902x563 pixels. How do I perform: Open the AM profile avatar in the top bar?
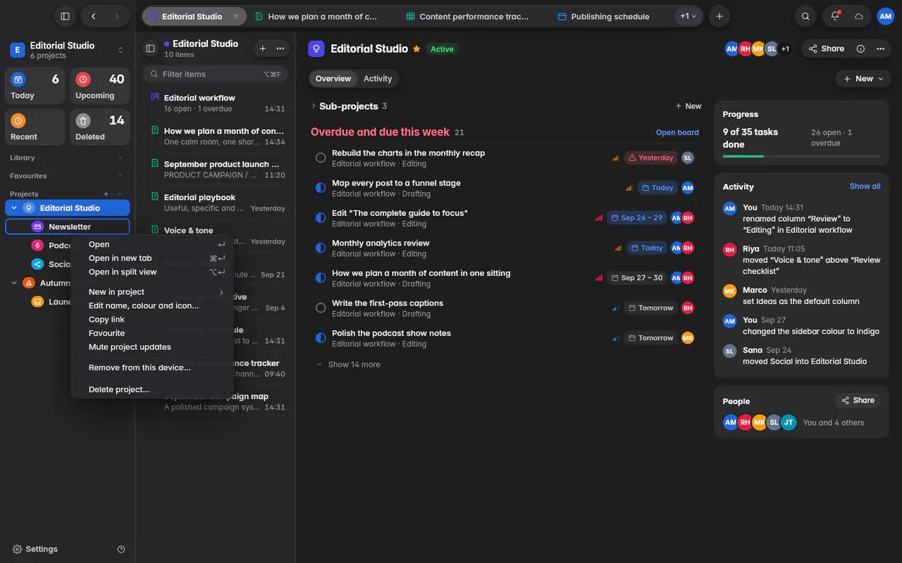click(885, 16)
